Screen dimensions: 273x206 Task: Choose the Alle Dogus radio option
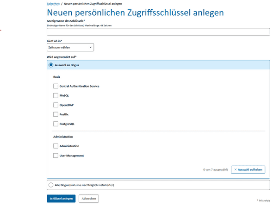(51, 185)
